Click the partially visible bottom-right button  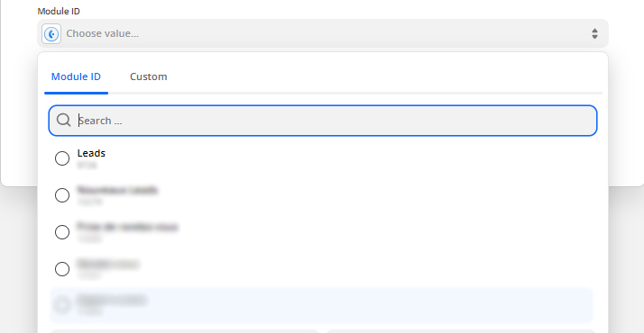coord(461,331)
